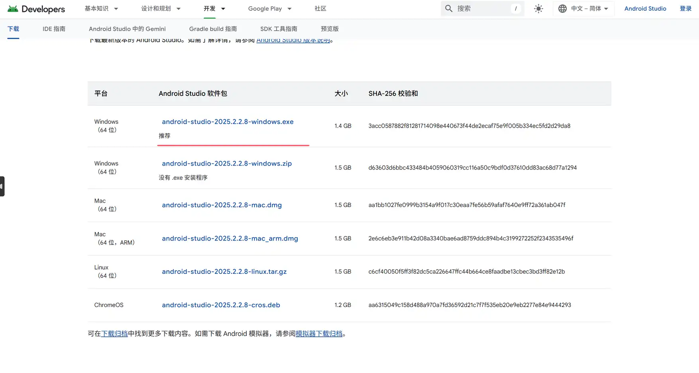The image size is (699, 373).
Task: Expand the collapsed left sidebar panel
Action: click(3, 186)
